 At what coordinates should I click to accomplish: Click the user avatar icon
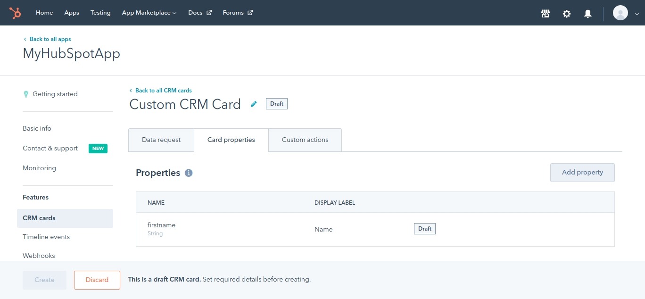(x=620, y=13)
